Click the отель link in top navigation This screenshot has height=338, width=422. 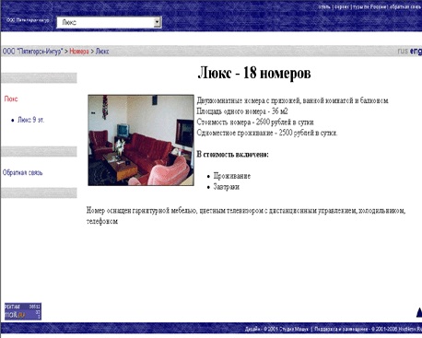pos(324,6)
